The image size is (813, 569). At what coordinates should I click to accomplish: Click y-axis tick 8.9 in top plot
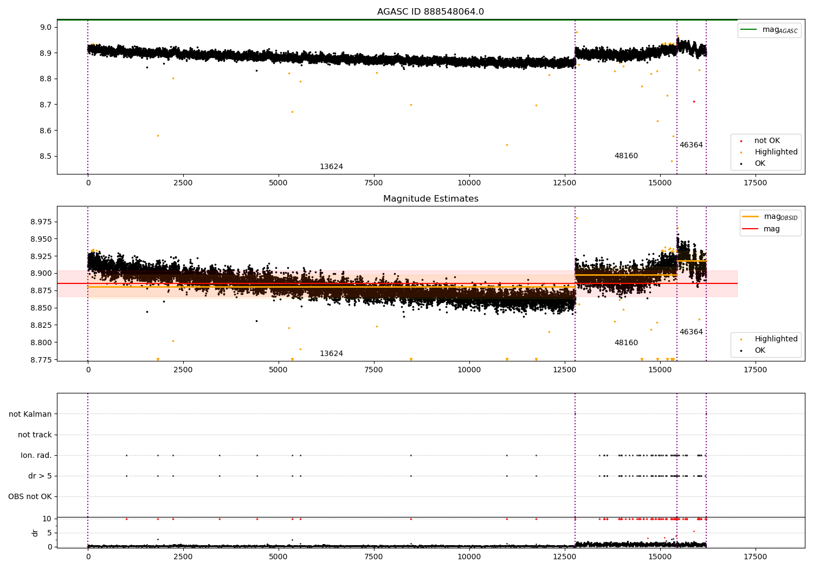(47, 53)
